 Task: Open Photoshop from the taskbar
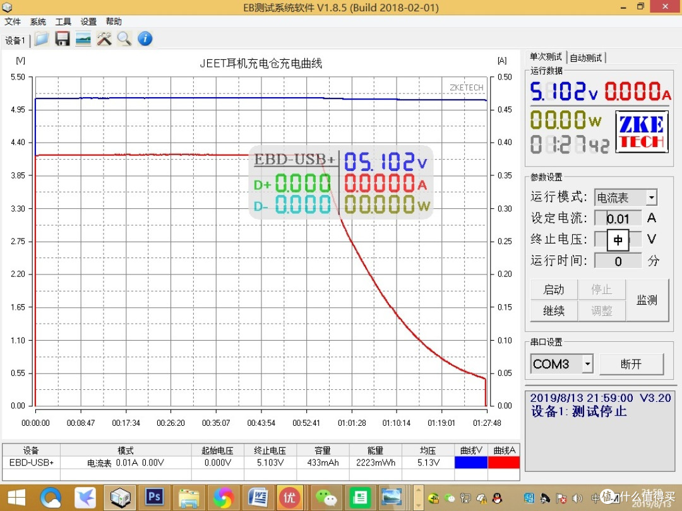tap(155, 497)
